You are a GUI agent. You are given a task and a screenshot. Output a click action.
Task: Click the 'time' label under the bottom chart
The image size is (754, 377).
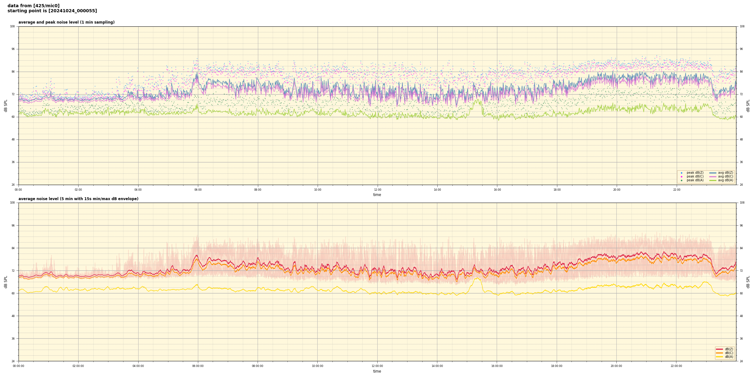pos(377,371)
